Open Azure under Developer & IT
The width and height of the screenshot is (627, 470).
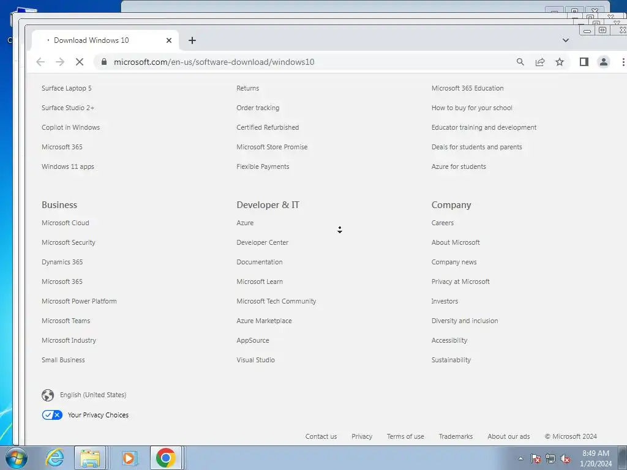[x=245, y=223]
